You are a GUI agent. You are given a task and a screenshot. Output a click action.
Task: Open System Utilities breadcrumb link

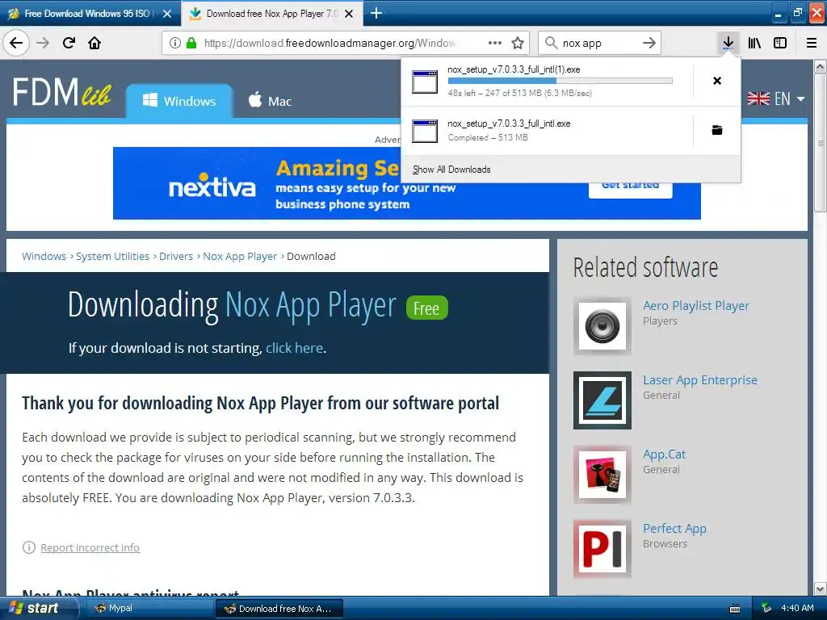112,256
